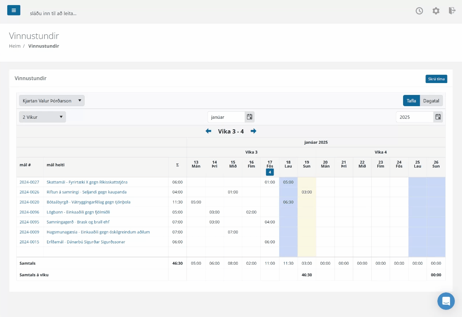Go to previous weeks with left arrow

tap(208, 131)
